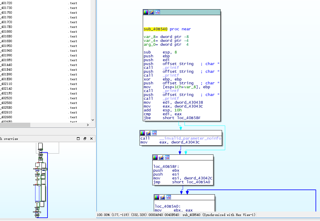Viewport: 320px width, 221px height.
Task: Click dword_43043C in mov eax instruction of first block
Action: [x=188, y=106]
